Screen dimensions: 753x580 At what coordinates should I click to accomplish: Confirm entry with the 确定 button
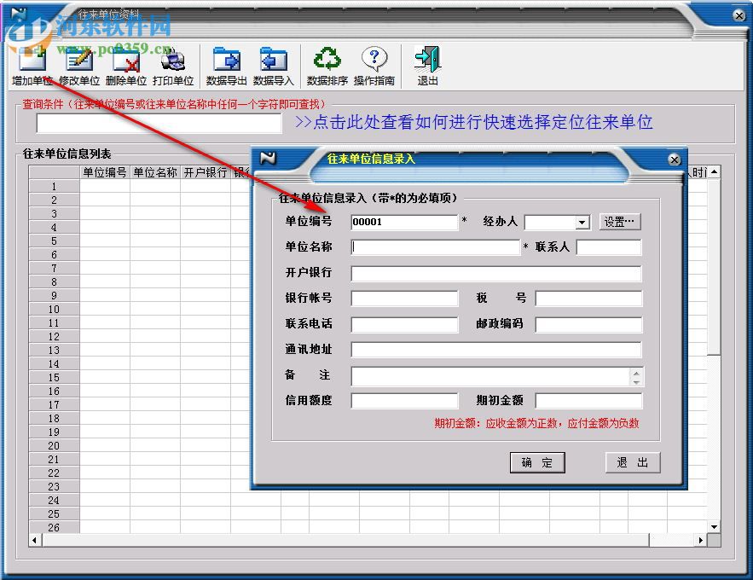[537, 462]
